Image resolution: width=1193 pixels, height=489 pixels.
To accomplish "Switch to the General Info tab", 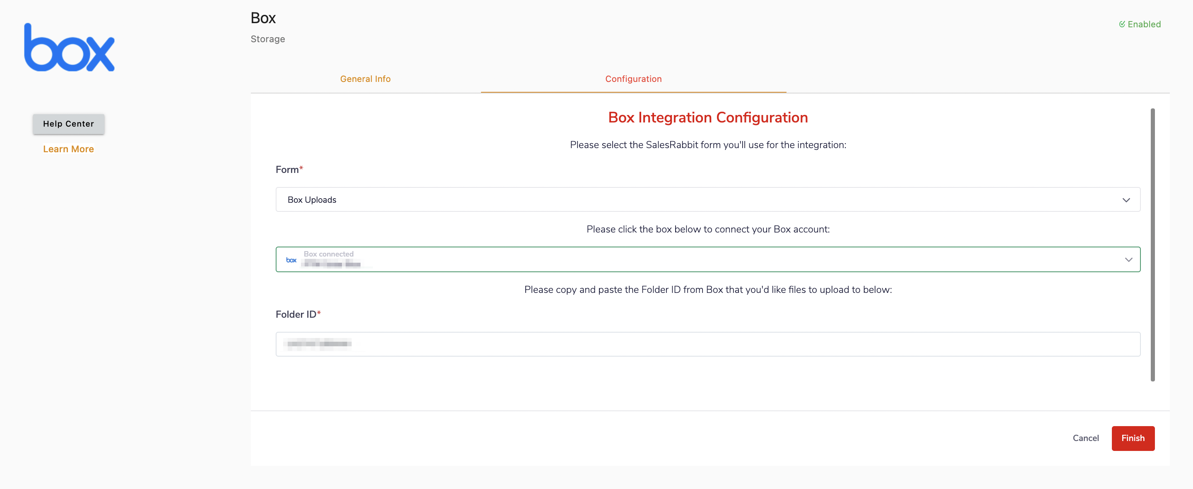I will tap(366, 79).
